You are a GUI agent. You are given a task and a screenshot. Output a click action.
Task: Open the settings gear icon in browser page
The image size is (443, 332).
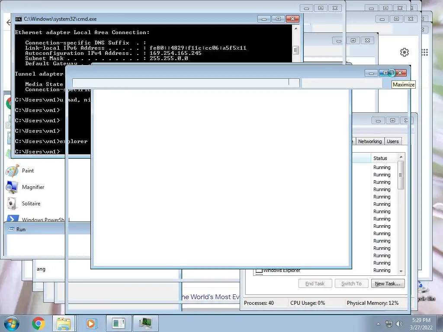[404, 52]
